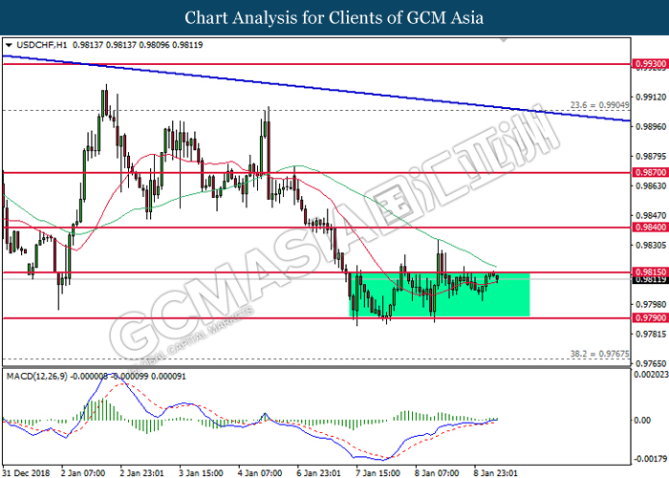Click the triangle arrow beside USDCHF,H1
Image resolution: width=669 pixels, height=478 pixels.
tap(9, 45)
